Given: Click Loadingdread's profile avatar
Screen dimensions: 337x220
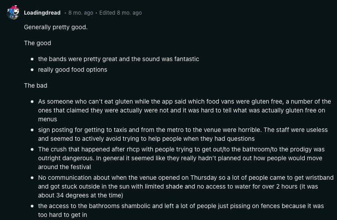Looking at the screenshot, I should (x=13, y=13).
